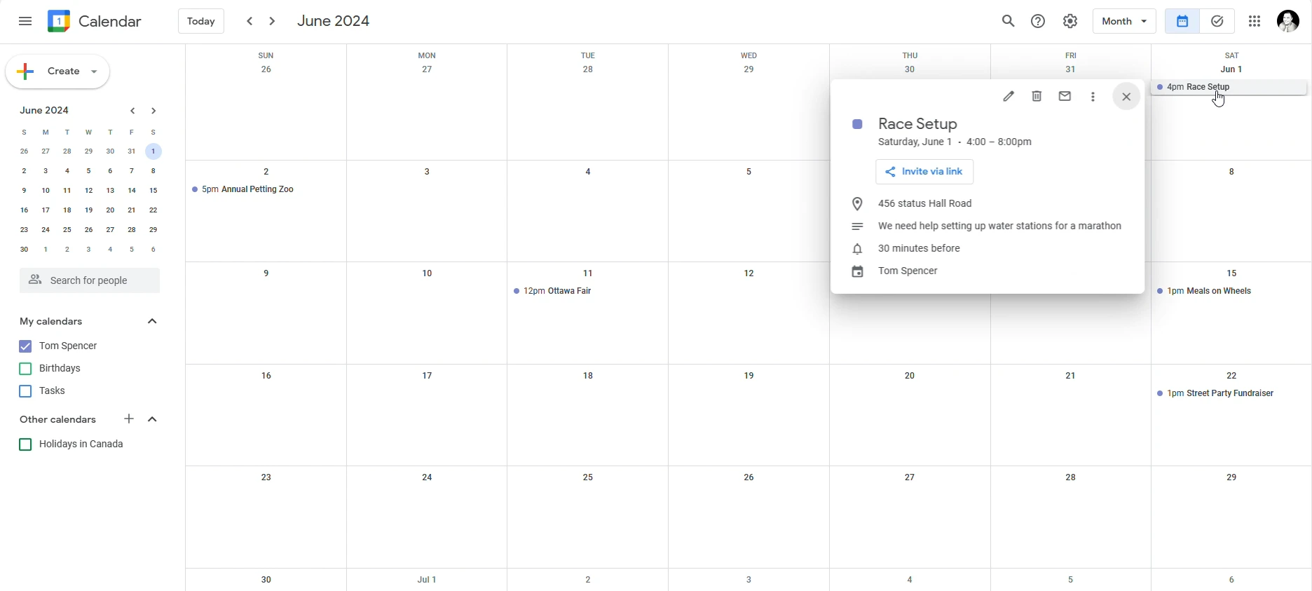Open calendar search
1312x591 pixels.
[x=1008, y=22]
